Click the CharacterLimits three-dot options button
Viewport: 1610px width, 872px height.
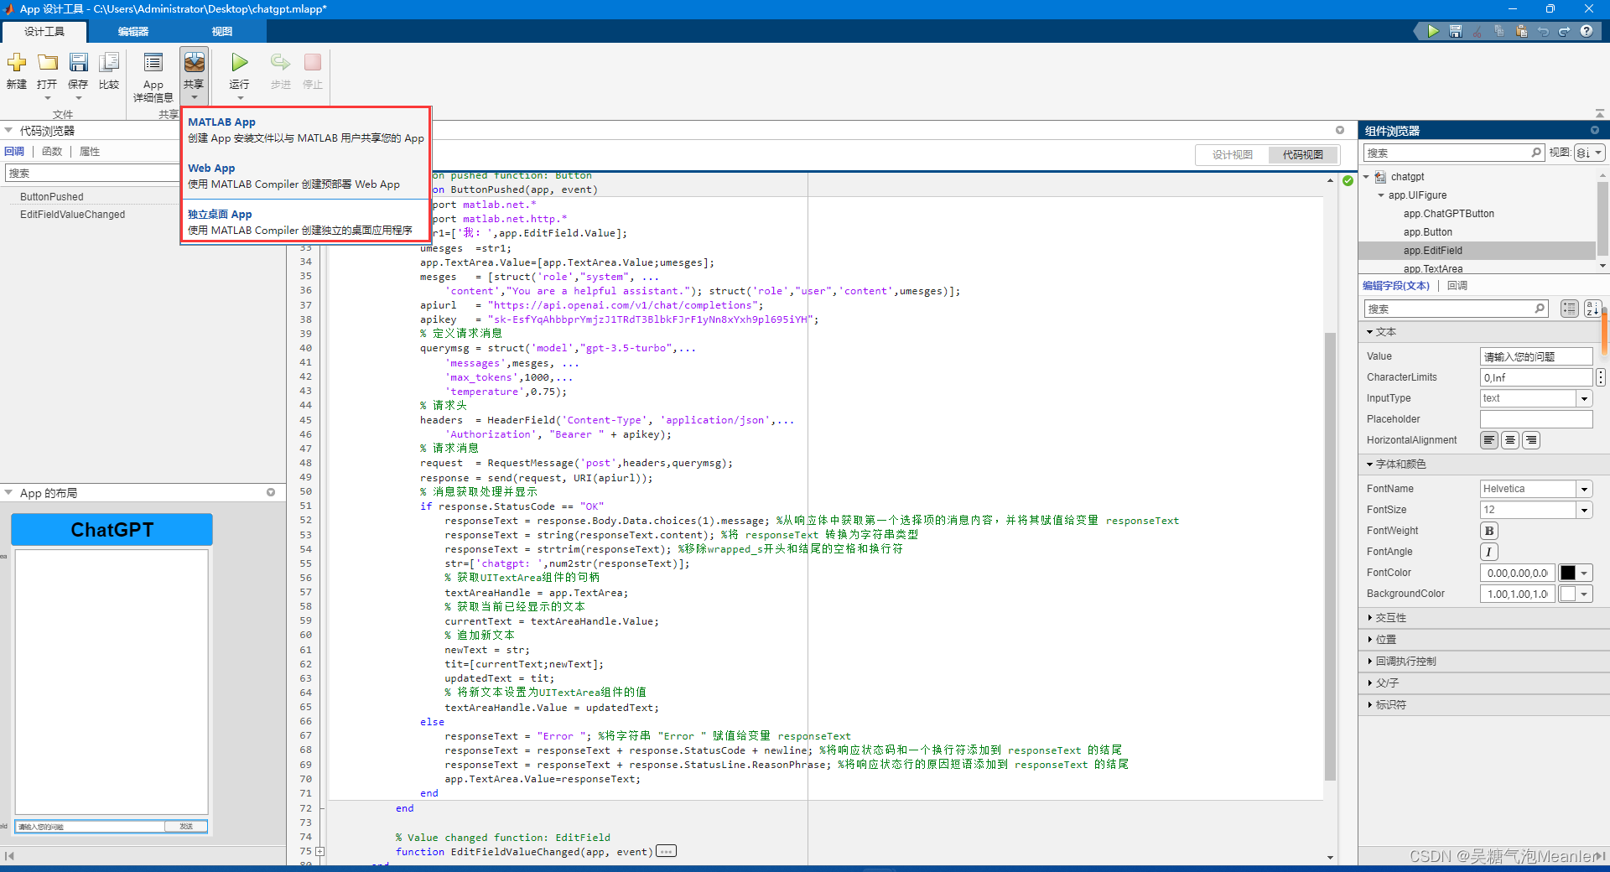click(1601, 377)
